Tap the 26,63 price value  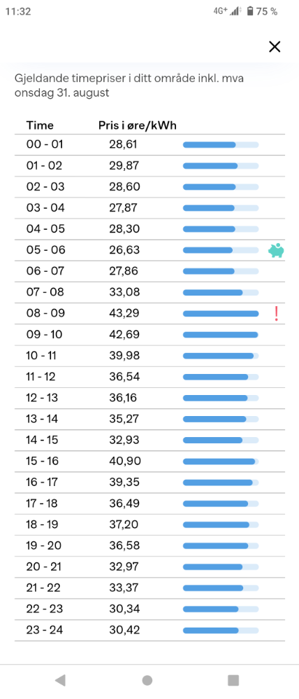(124, 250)
